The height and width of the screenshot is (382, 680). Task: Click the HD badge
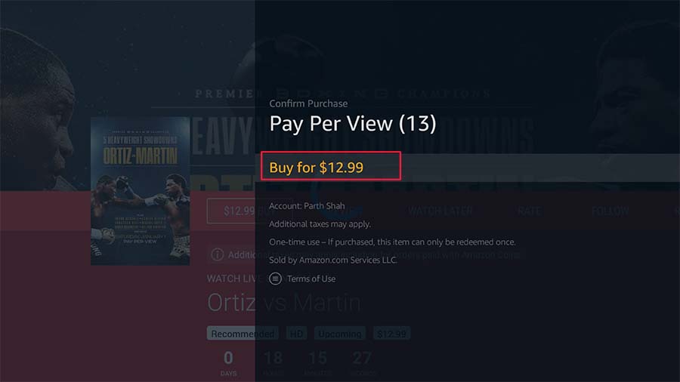pos(297,334)
